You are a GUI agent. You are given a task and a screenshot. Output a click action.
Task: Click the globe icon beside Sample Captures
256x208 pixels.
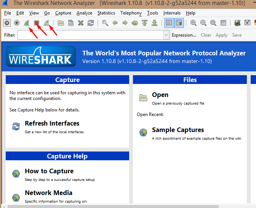click(143, 132)
